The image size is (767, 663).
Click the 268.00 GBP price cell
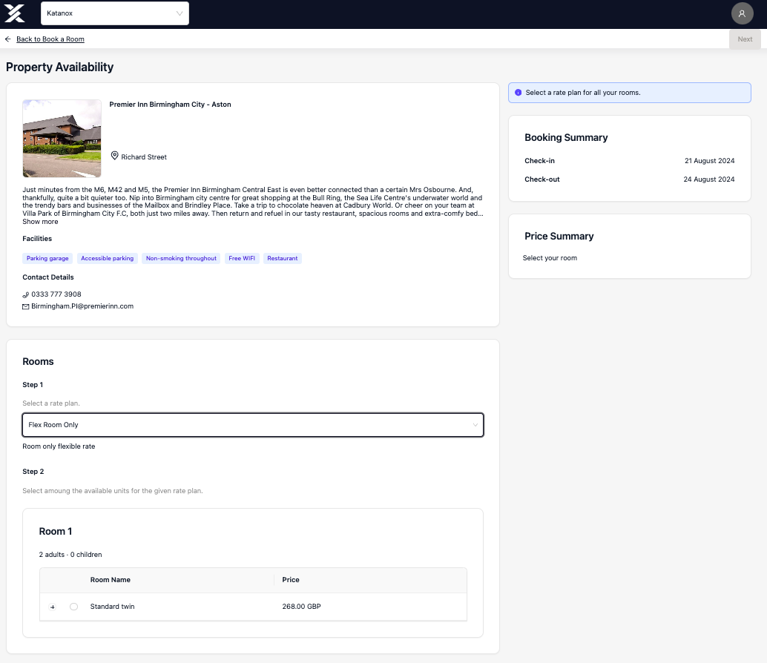[301, 607]
